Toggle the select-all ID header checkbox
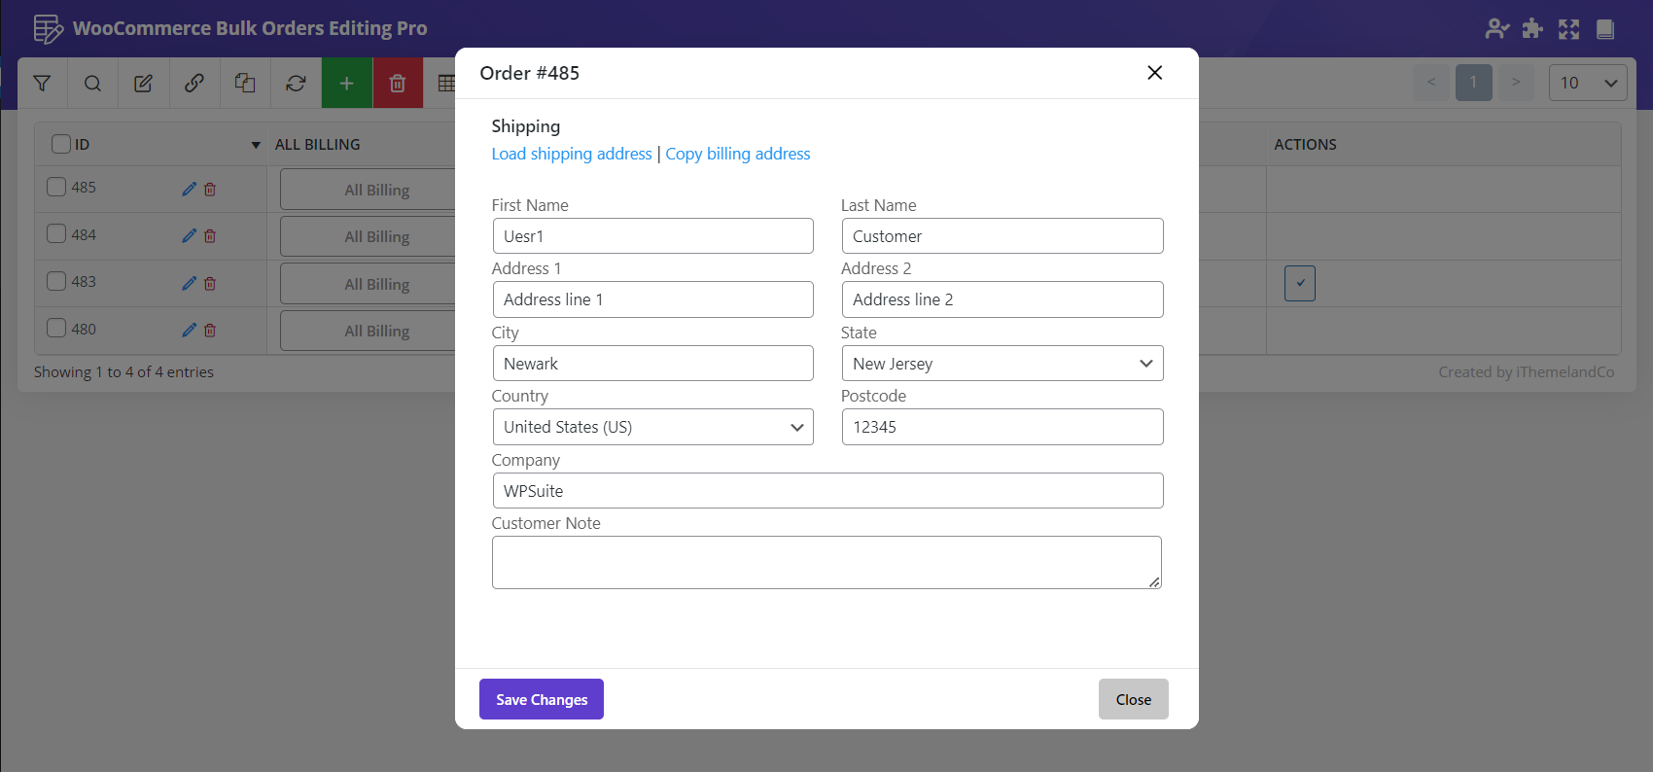Screen dimensions: 1653x772 click(61, 144)
